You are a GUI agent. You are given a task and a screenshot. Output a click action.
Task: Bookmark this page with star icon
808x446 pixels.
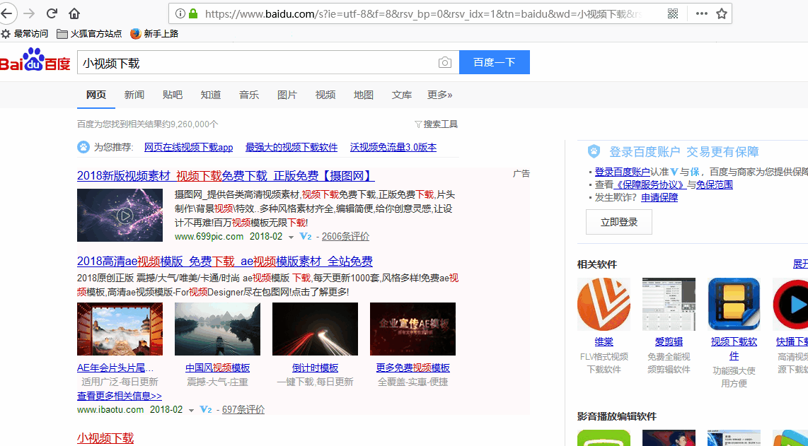point(722,13)
